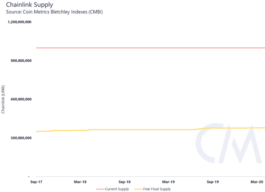Screen dimensions: 265x192
Task: Click the Sep-18 x-axis label
Action: [x=124, y=182]
